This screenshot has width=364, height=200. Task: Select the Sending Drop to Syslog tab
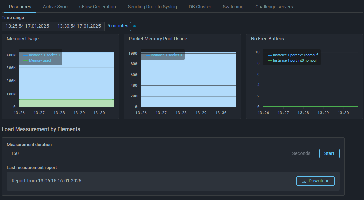152,7
